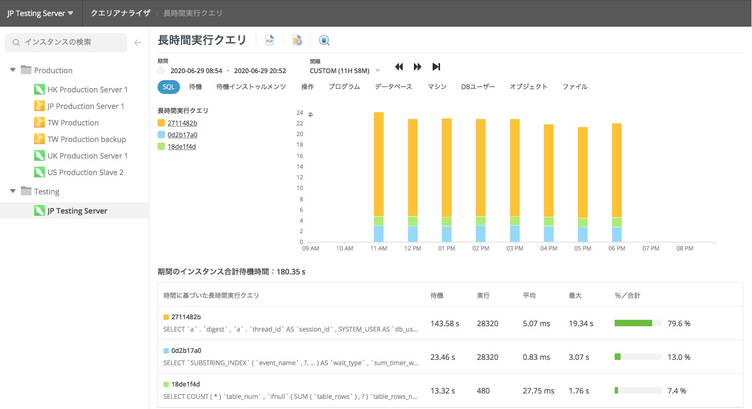Click percent bar showing 13.0 %
This screenshot has height=409, width=752.
[x=638, y=357]
